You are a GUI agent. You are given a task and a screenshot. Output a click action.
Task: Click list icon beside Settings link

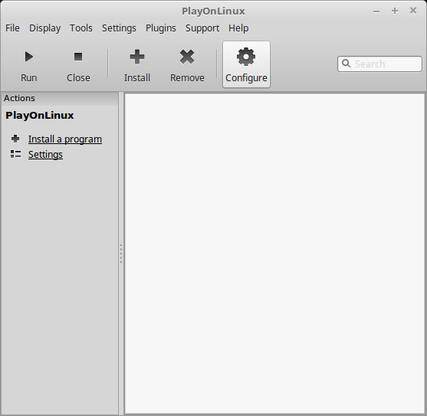click(15, 154)
